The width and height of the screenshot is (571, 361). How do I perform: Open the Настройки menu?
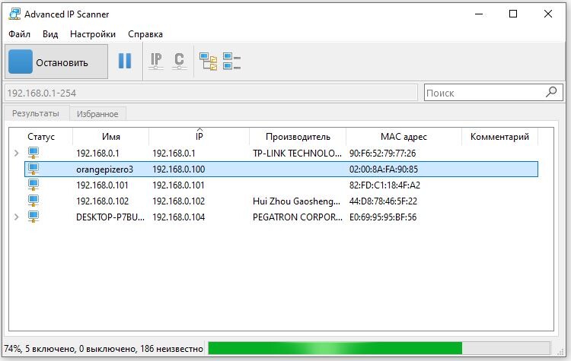click(92, 34)
